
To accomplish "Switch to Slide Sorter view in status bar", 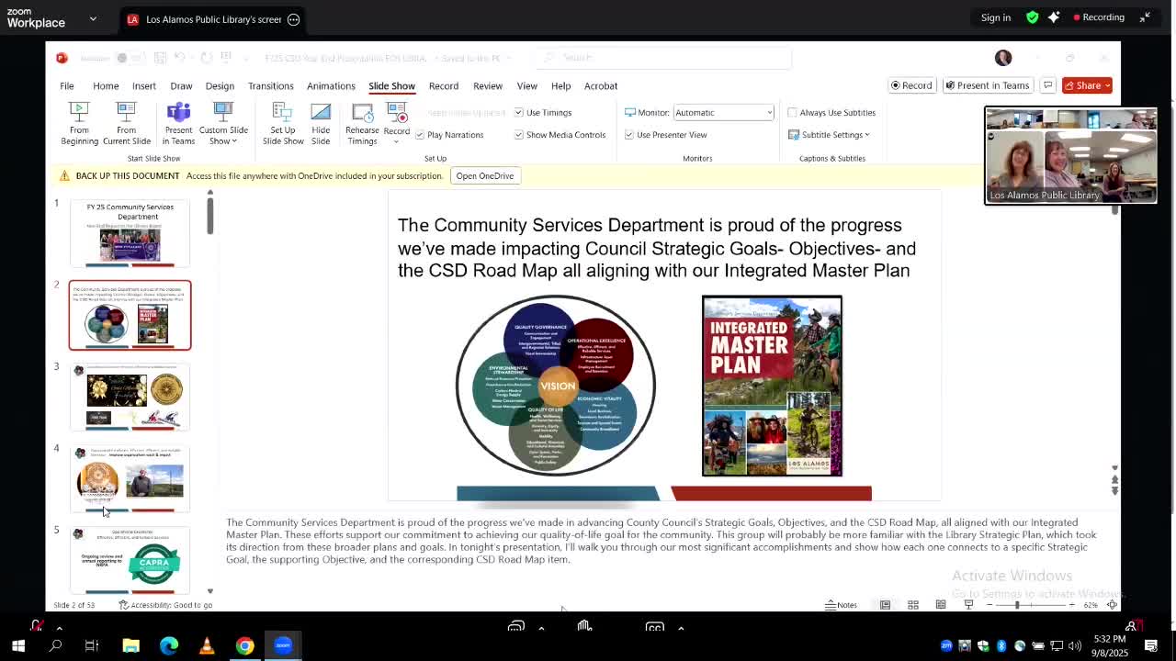I will pos(913,605).
